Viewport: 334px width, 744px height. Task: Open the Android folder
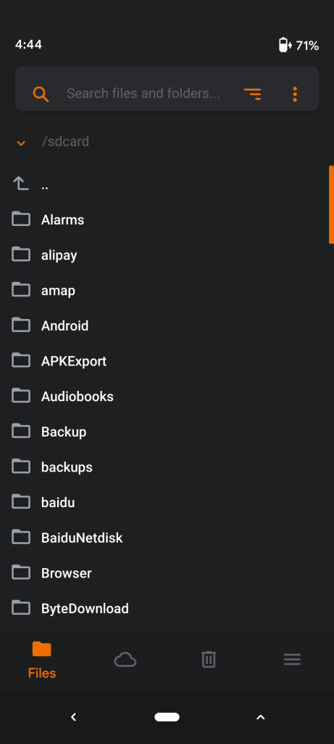click(167, 325)
